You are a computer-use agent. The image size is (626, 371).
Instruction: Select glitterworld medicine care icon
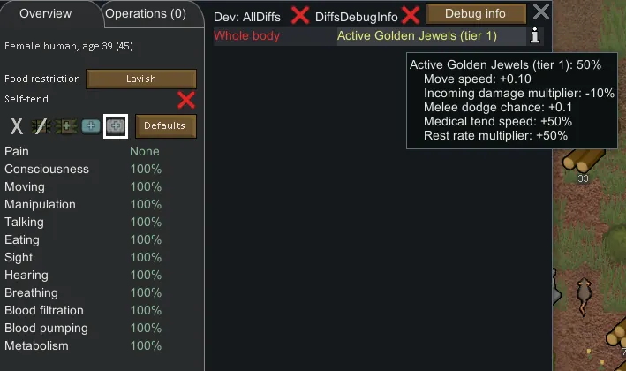(x=115, y=126)
